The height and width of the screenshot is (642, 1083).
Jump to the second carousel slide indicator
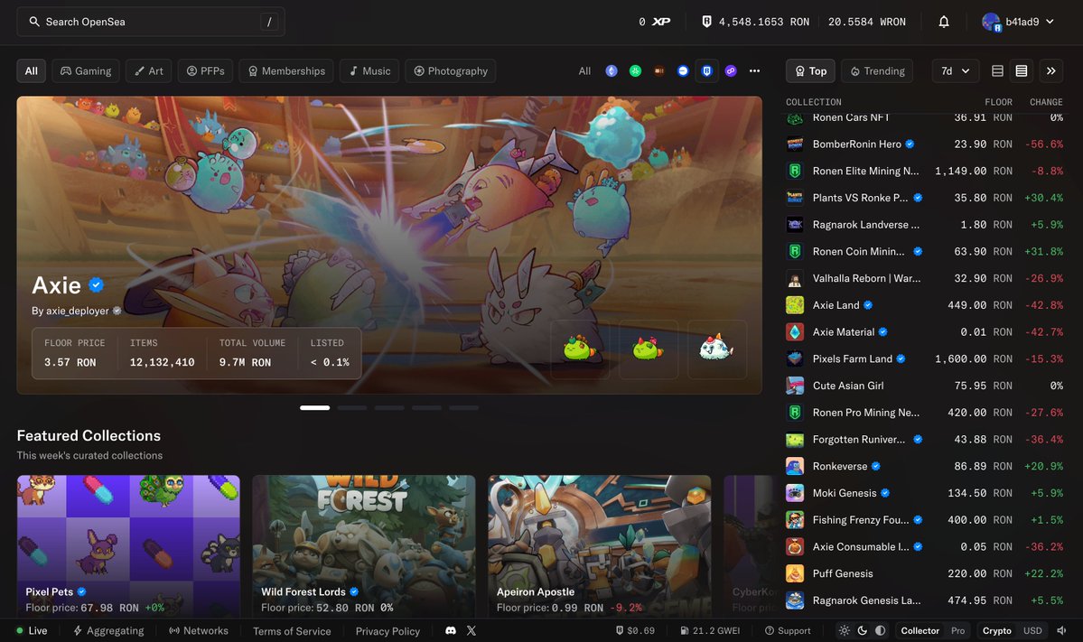[x=352, y=408]
